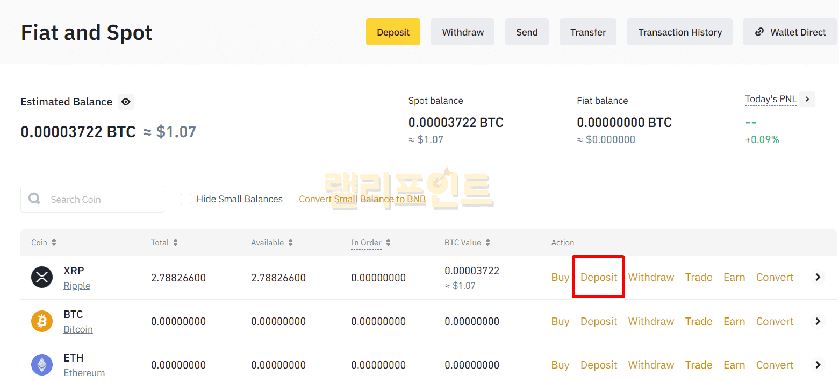The image size is (839, 382).
Task: Click Earn in XRP row
Action: point(734,277)
